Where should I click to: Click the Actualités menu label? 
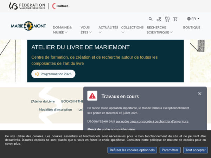click(108, 27)
